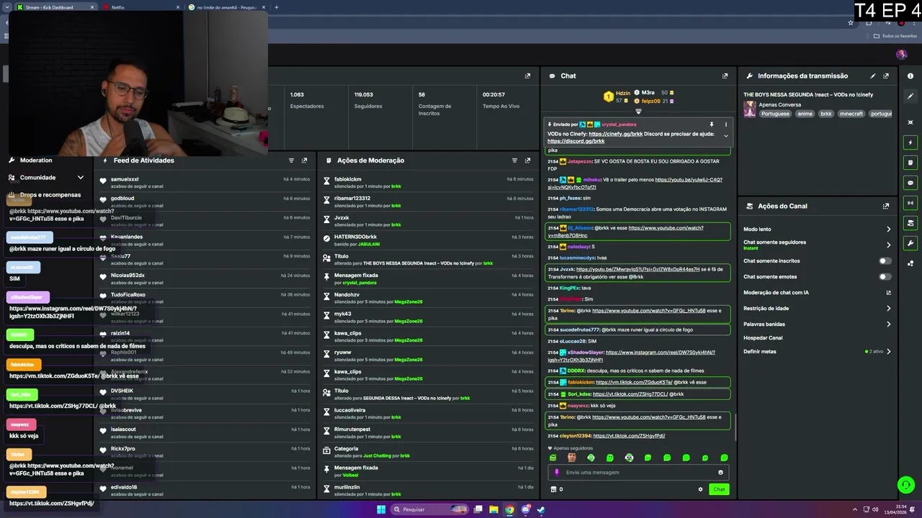Pop out the Chat panel

[x=725, y=76]
